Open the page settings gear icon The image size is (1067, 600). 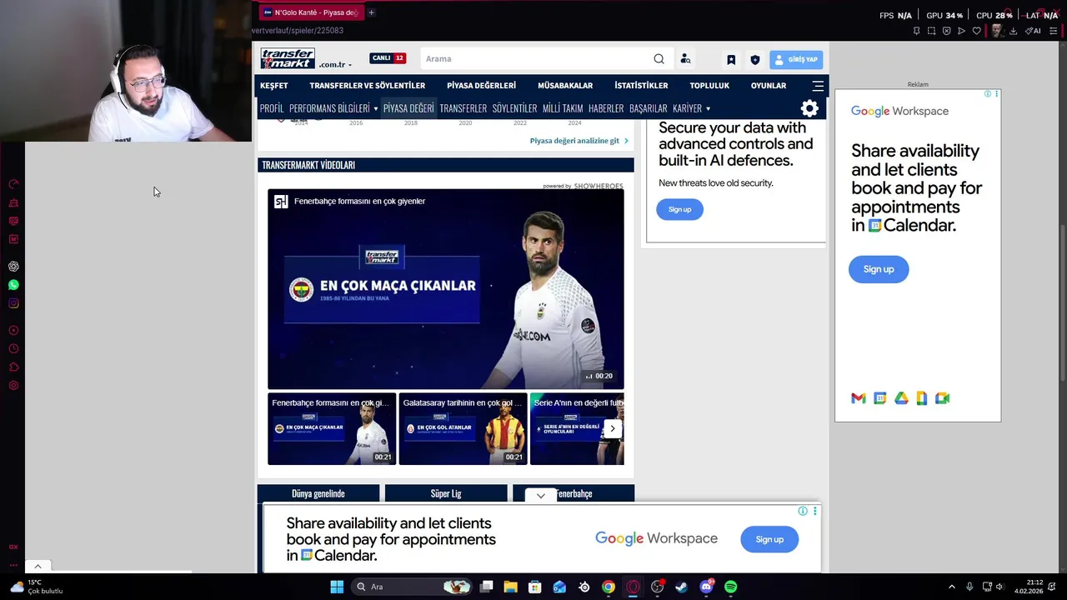coord(809,108)
